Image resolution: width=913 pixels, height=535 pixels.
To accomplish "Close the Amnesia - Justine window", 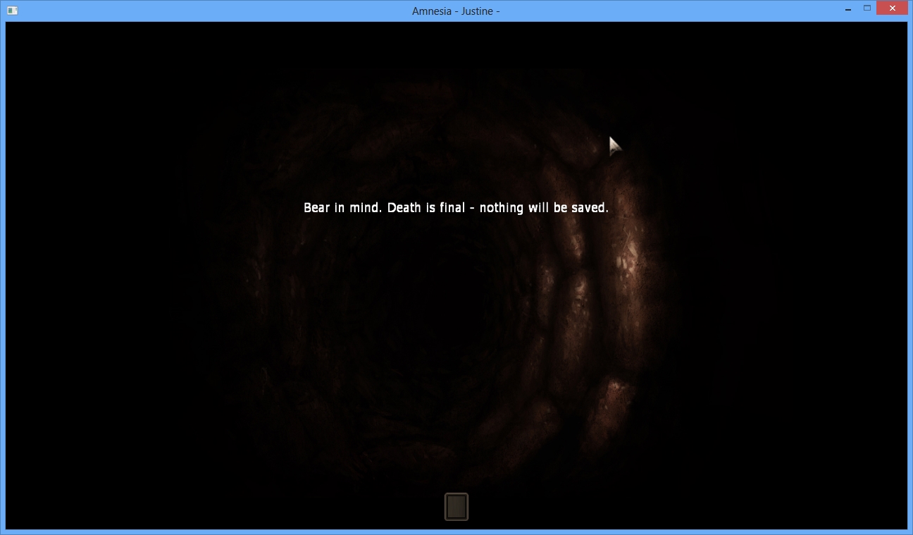I will [x=892, y=9].
